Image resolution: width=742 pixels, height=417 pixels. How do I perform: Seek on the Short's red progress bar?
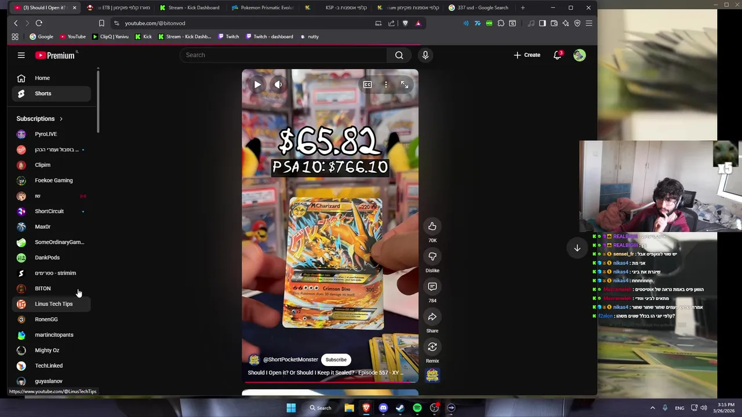(330, 382)
